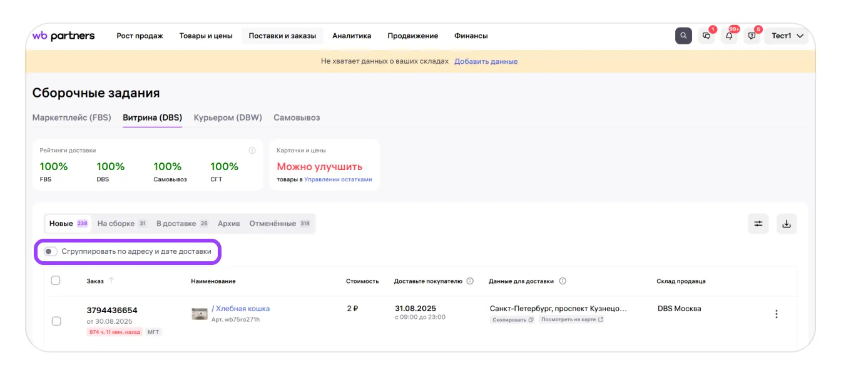
Task: Switch to the Курьером (DBW) tab
Action: pos(228,117)
